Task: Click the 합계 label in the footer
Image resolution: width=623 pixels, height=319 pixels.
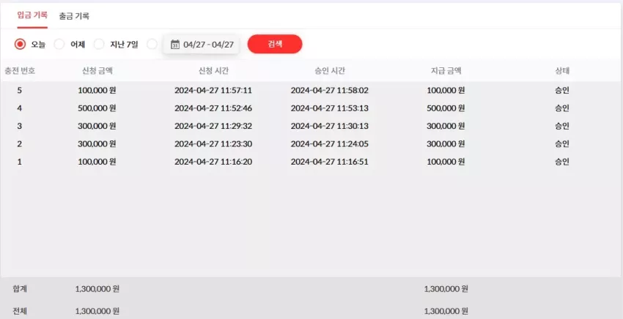Action: tap(20, 289)
